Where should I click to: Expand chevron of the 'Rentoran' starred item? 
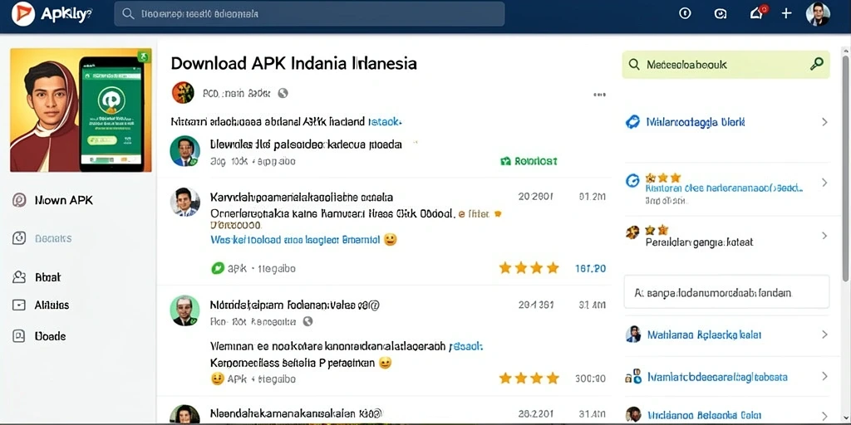(x=824, y=183)
